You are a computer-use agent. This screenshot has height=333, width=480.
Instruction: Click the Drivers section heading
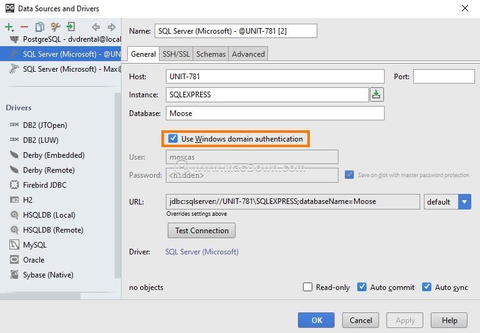click(x=18, y=108)
